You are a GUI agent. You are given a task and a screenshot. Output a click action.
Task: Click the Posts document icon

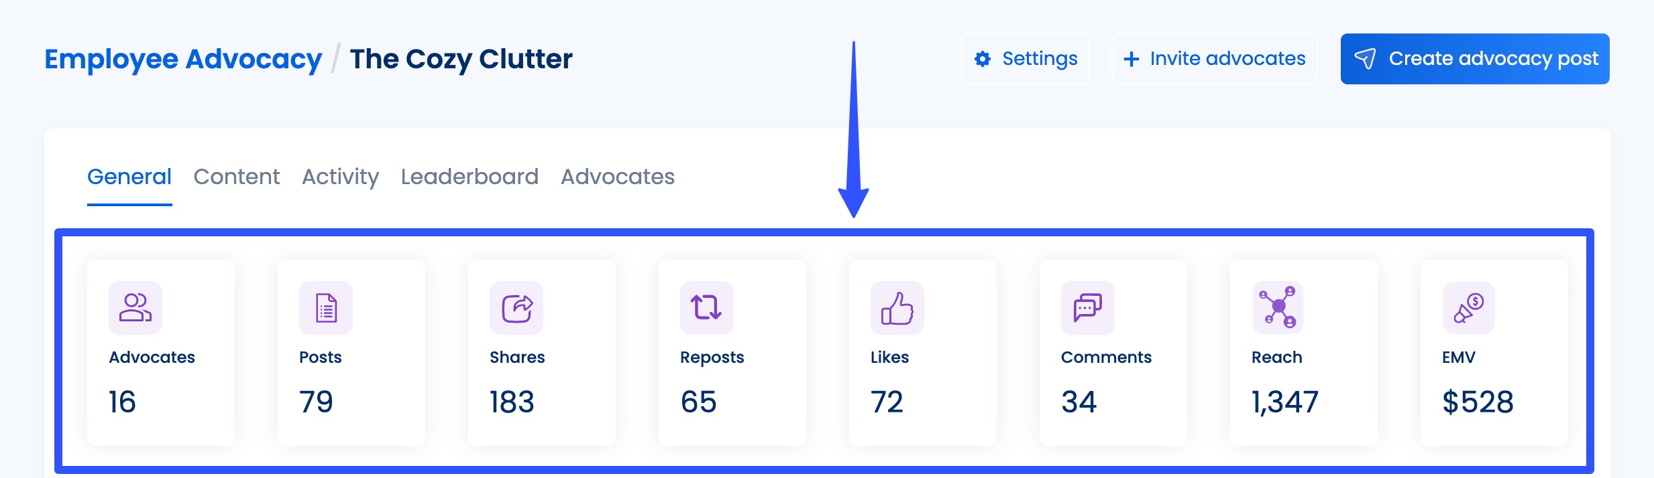click(325, 308)
